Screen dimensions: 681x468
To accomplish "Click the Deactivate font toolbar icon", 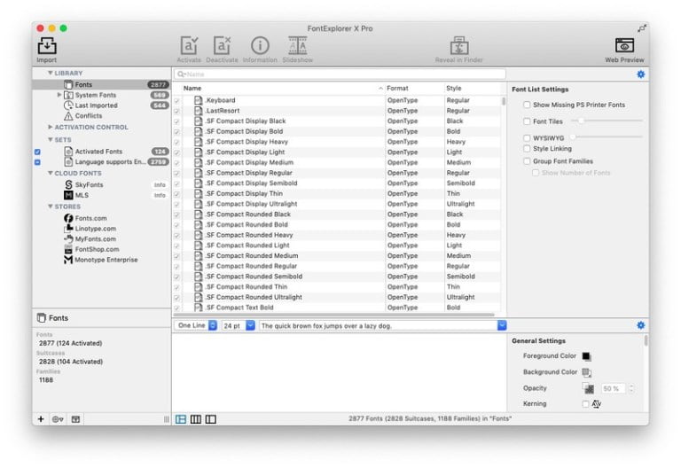I will click(222, 45).
